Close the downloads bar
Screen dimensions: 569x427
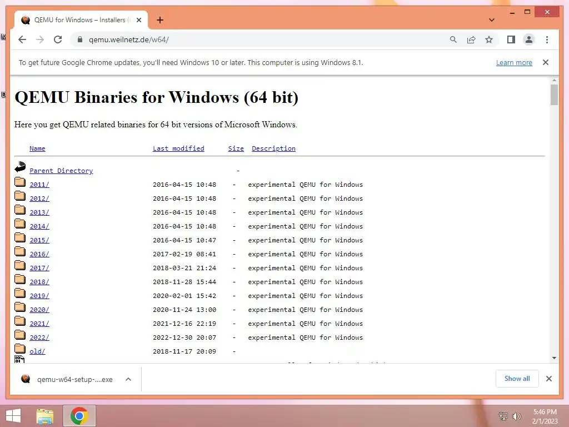pos(548,379)
